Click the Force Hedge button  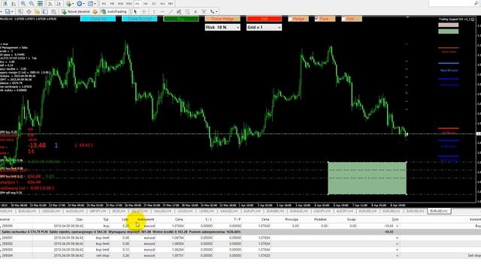222,19
